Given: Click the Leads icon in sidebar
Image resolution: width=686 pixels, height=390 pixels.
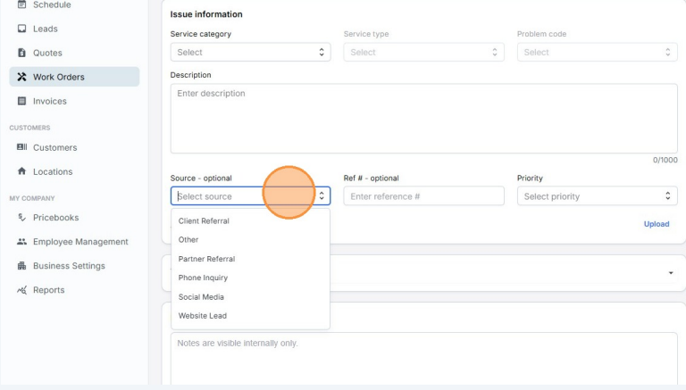Looking at the screenshot, I should (x=21, y=29).
